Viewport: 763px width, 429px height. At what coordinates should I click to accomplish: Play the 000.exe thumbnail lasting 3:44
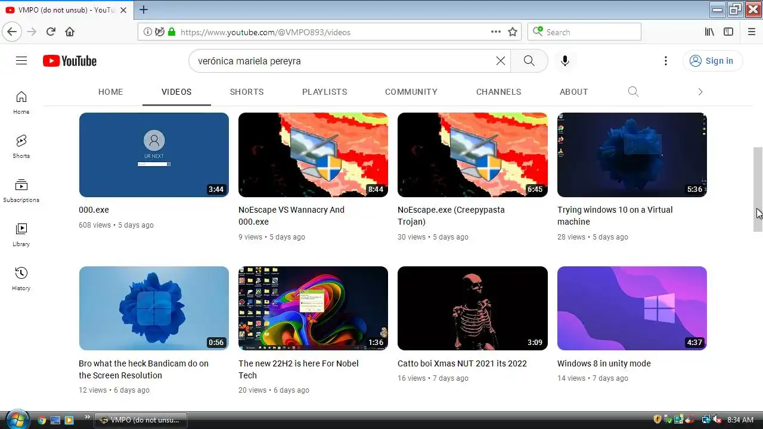click(x=154, y=155)
